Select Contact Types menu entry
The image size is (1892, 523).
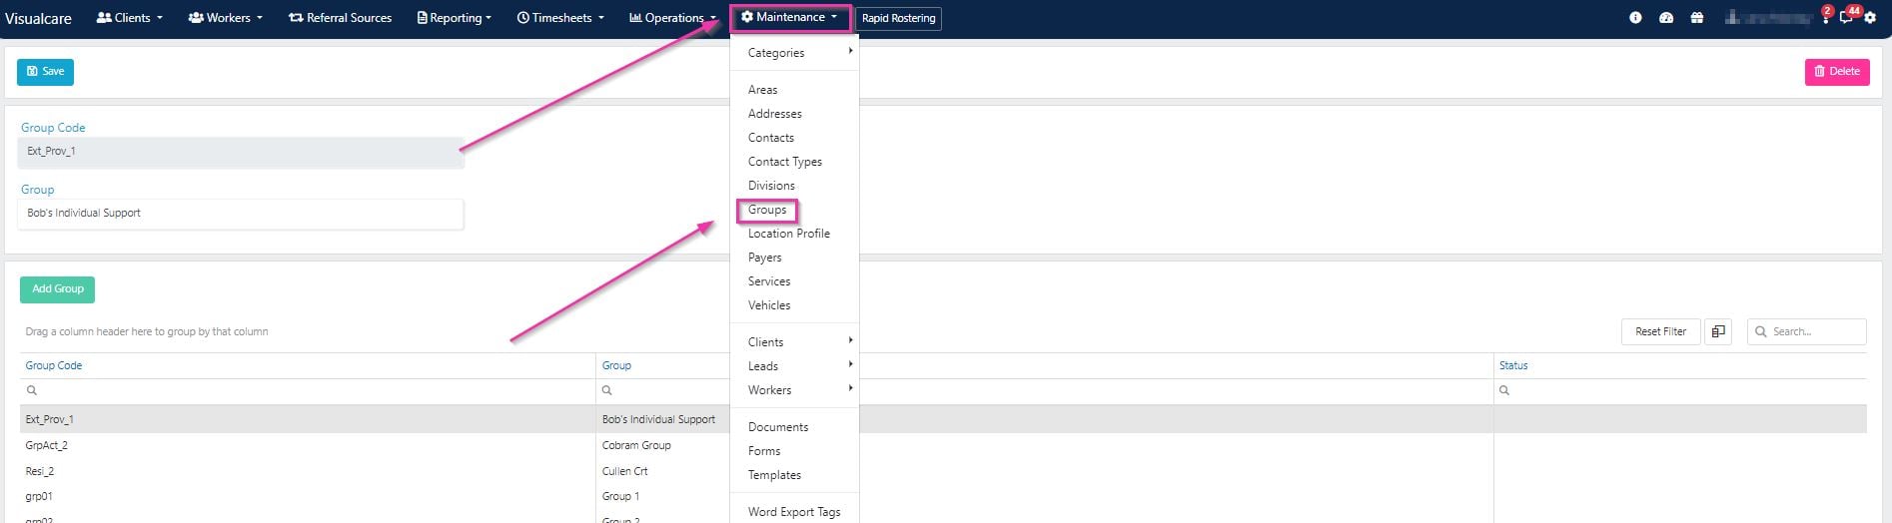(x=785, y=162)
